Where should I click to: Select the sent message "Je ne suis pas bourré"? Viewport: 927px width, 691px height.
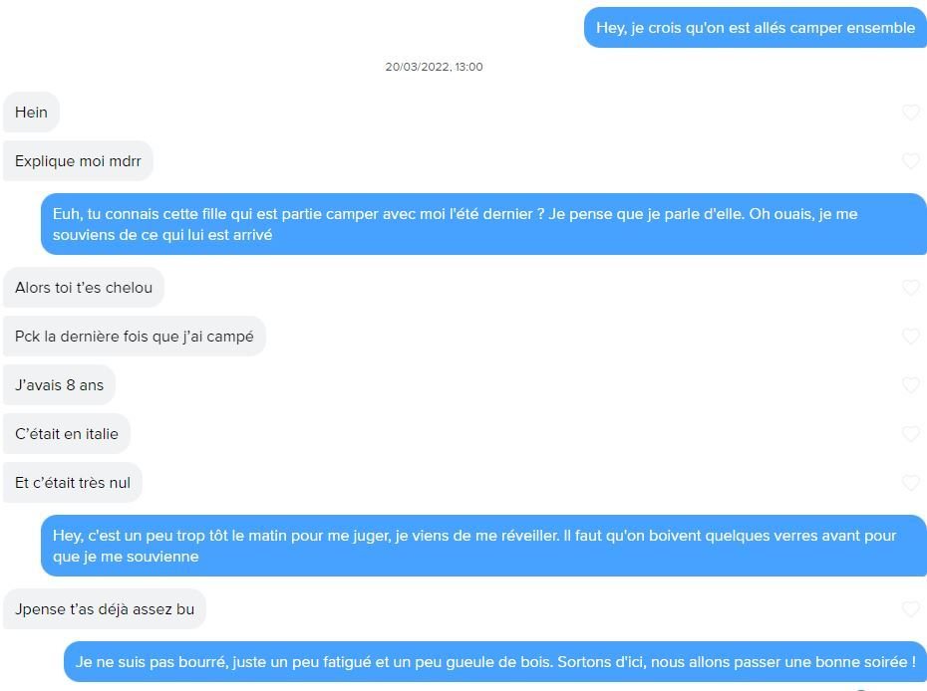click(x=495, y=661)
